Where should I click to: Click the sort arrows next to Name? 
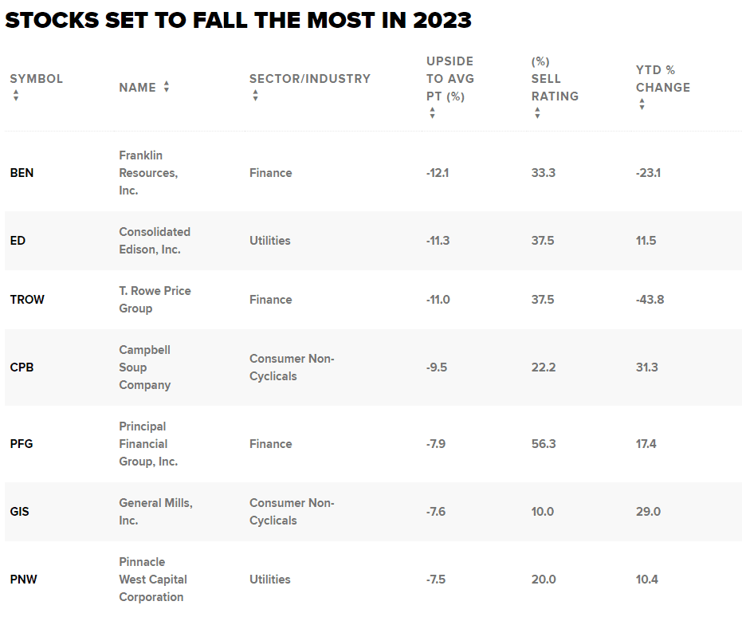point(167,87)
